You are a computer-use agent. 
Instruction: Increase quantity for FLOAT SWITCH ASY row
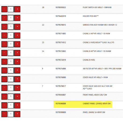pos(17,9)
